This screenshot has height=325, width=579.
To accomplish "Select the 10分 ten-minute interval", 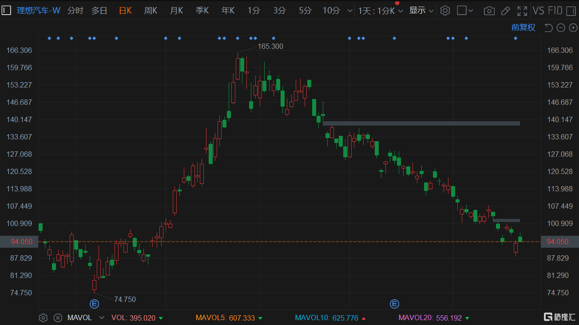I will tap(331, 11).
